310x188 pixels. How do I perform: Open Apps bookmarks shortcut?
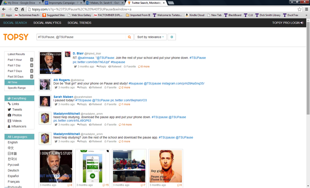7,15
